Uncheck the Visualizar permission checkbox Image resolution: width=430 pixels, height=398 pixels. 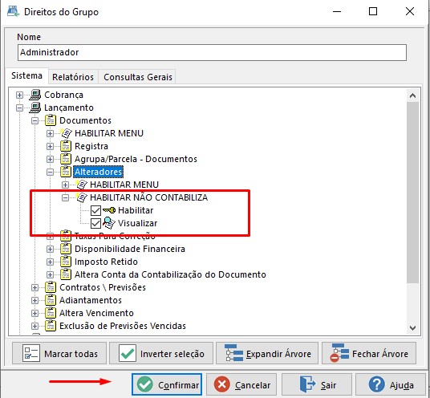(x=95, y=223)
